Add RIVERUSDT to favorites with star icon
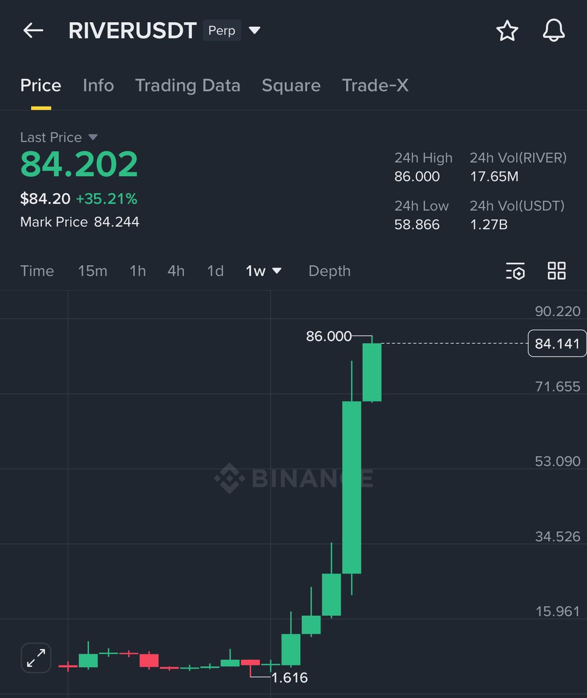This screenshot has height=698, width=587. [x=507, y=30]
